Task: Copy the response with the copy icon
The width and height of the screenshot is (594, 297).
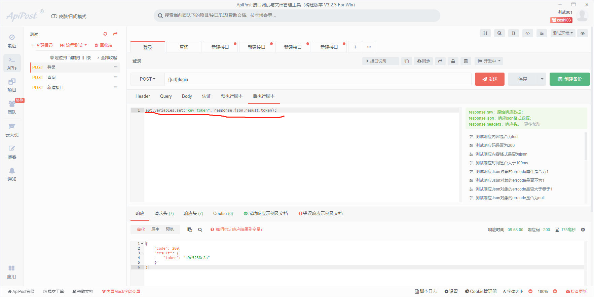Action: click(x=190, y=230)
